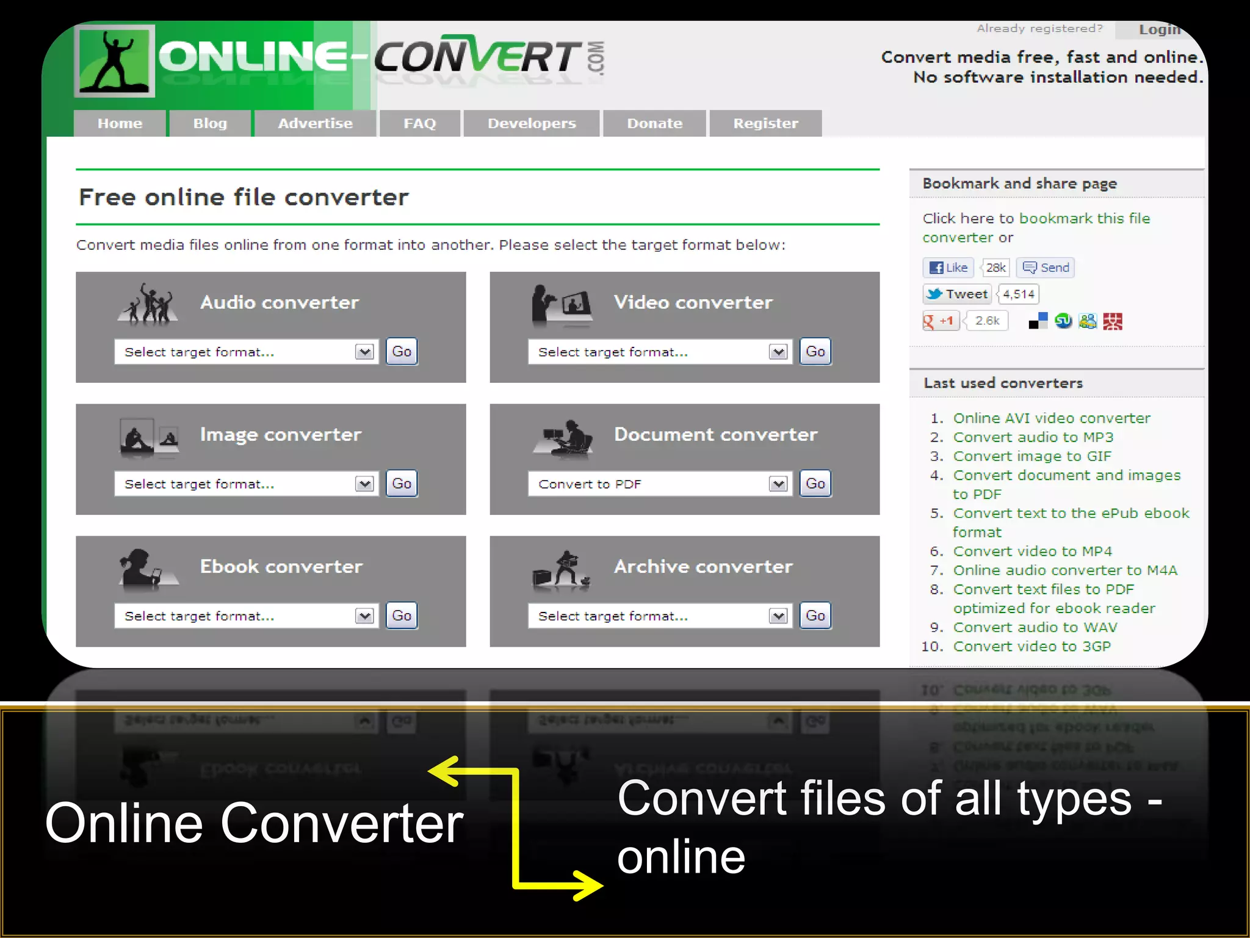Open Convert text to ePub ebook link
The image size is (1250, 938).
point(1071,522)
